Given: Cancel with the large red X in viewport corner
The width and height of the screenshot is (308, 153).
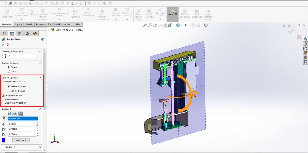Looking at the screenshot, I should point(299,37).
